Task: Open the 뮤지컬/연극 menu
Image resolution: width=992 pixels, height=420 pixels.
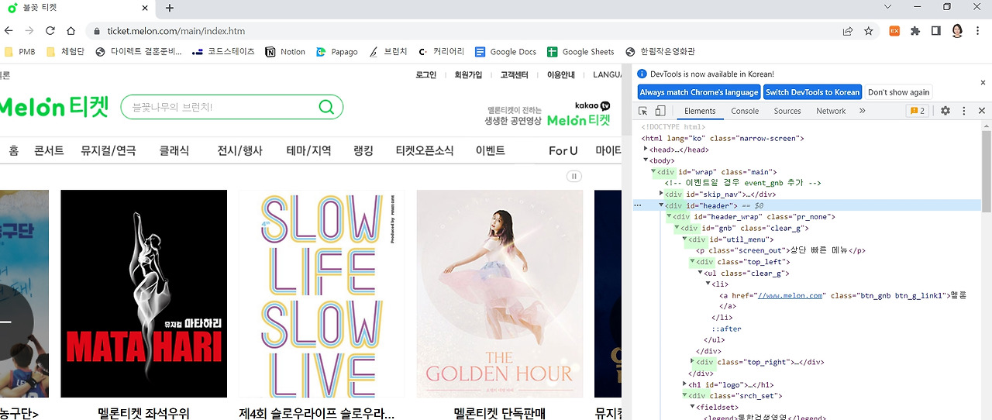Action: click(x=108, y=150)
